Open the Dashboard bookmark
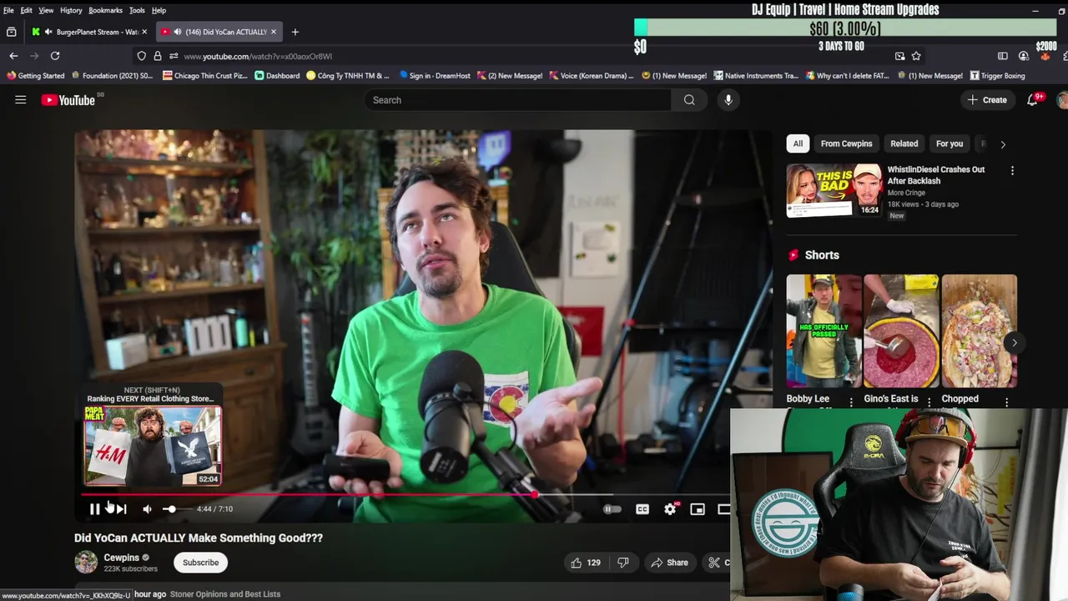The width and height of the screenshot is (1068, 601). (x=277, y=75)
